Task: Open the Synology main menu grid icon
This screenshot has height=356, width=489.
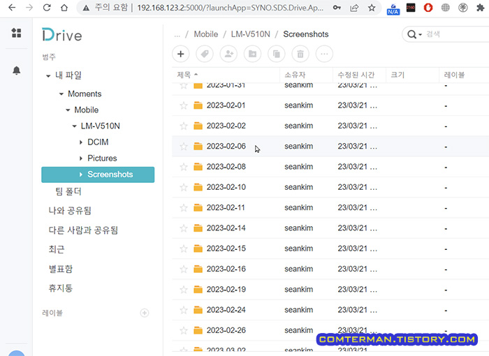Action: (x=17, y=33)
